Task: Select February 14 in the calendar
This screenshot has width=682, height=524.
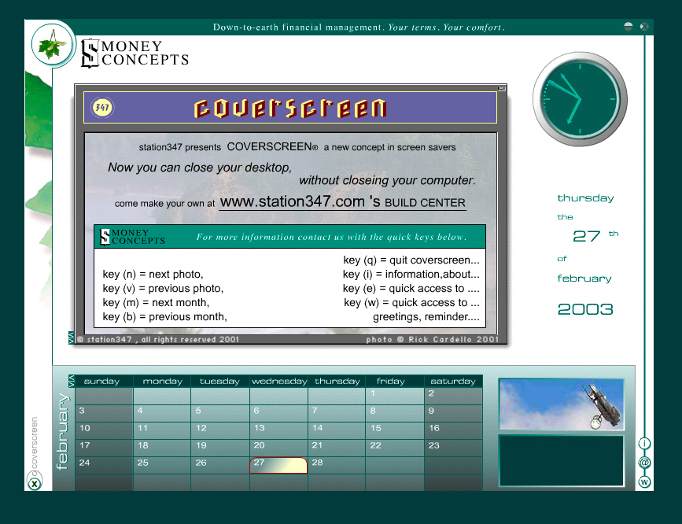Action: tap(336, 430)
